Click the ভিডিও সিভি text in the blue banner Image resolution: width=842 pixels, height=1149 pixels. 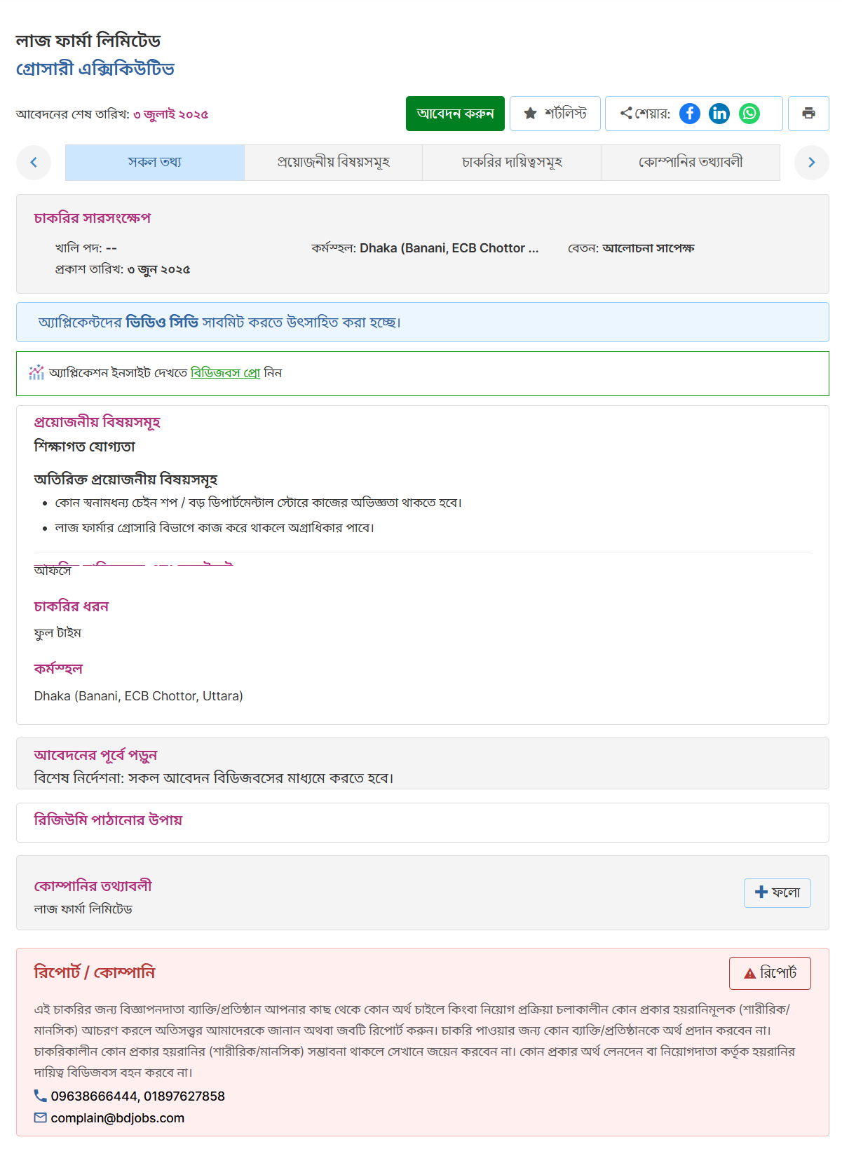[162, 322]
